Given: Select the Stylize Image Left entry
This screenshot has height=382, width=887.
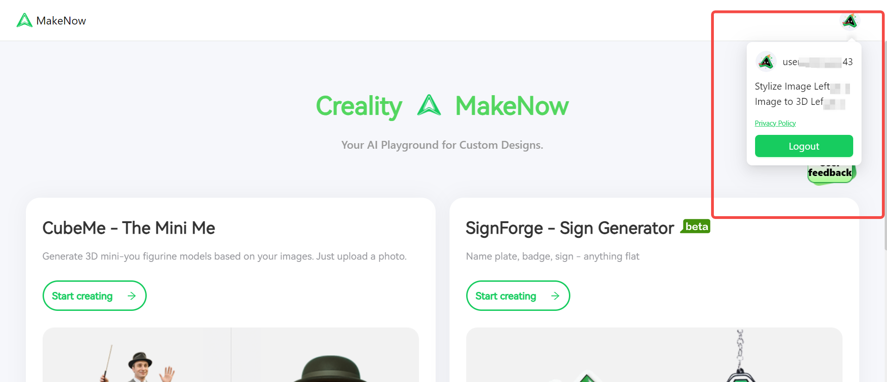Looking at the screenshot, I should pyautogui.click(x=792, y=86).
